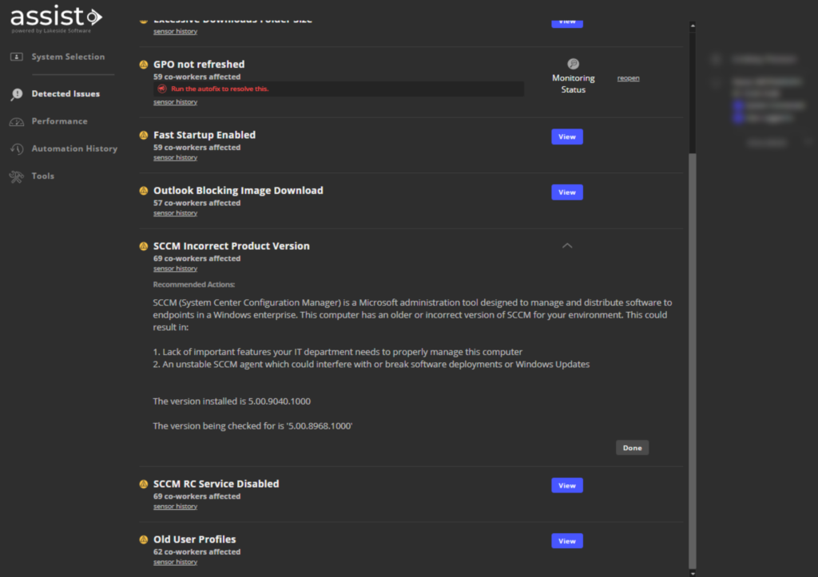Open sensor history under Old User Profiles
Viewport: 818px width, 577px height.
point(175,563)
